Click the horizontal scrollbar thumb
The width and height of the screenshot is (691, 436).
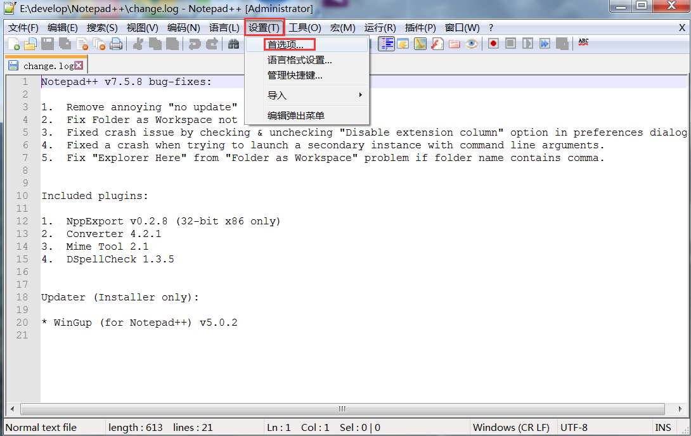pos(342,409)
